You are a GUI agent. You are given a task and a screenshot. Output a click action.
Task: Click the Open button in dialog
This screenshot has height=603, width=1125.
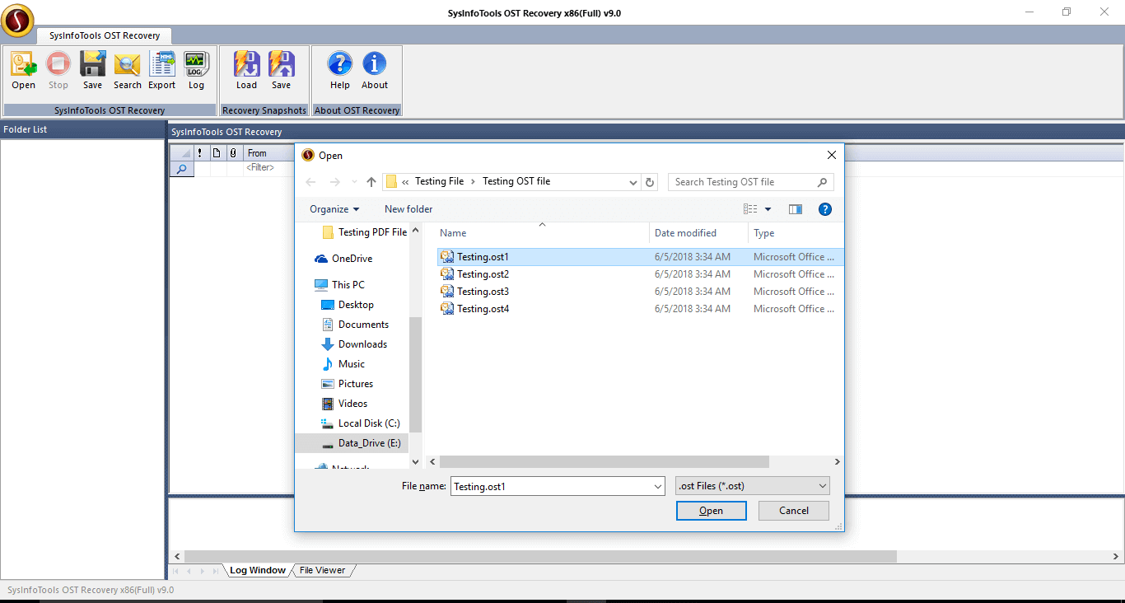tap(711, 511)
